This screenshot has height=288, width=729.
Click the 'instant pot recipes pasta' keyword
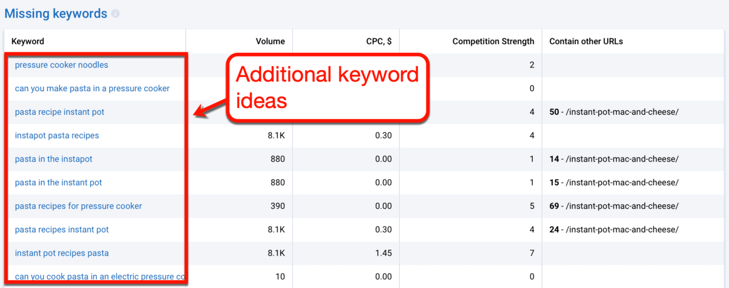click(62, 253)
